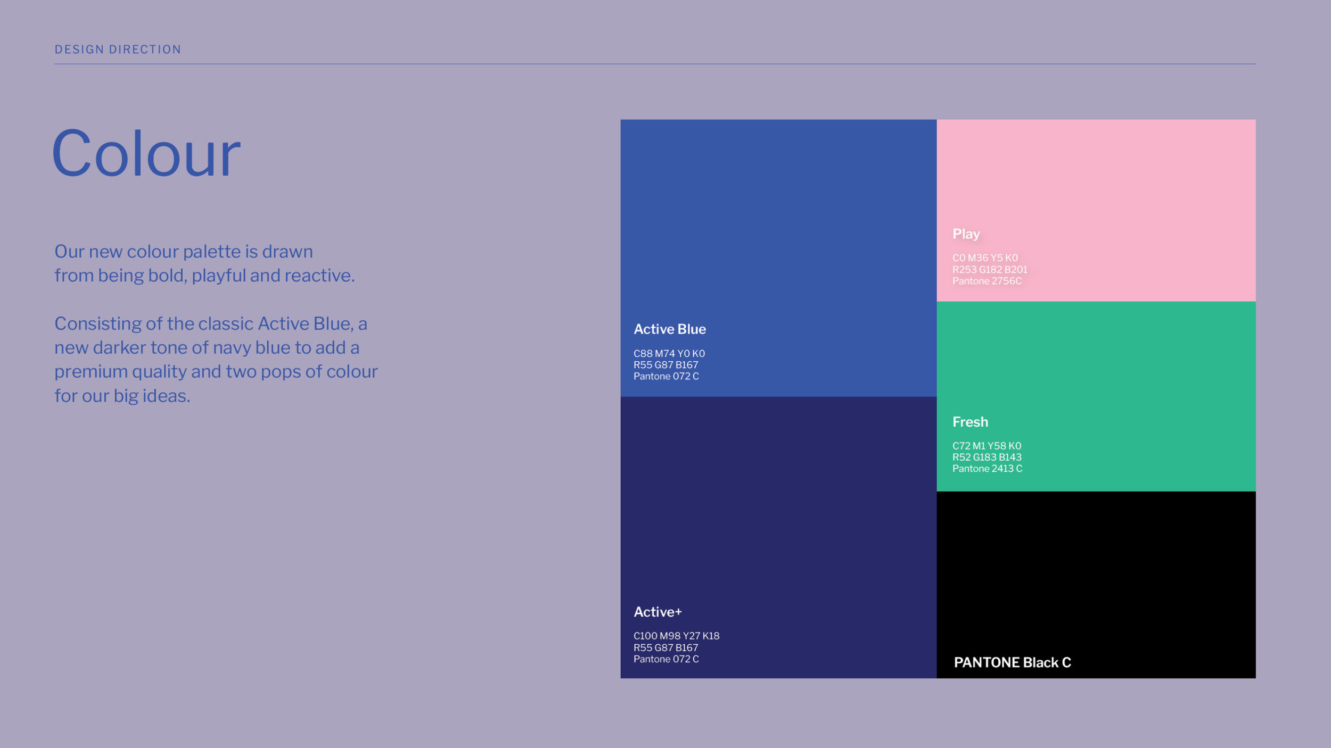Click the R52 G183 B143 value
This screenshot has width=1331, height=748.
click(987, 457)
